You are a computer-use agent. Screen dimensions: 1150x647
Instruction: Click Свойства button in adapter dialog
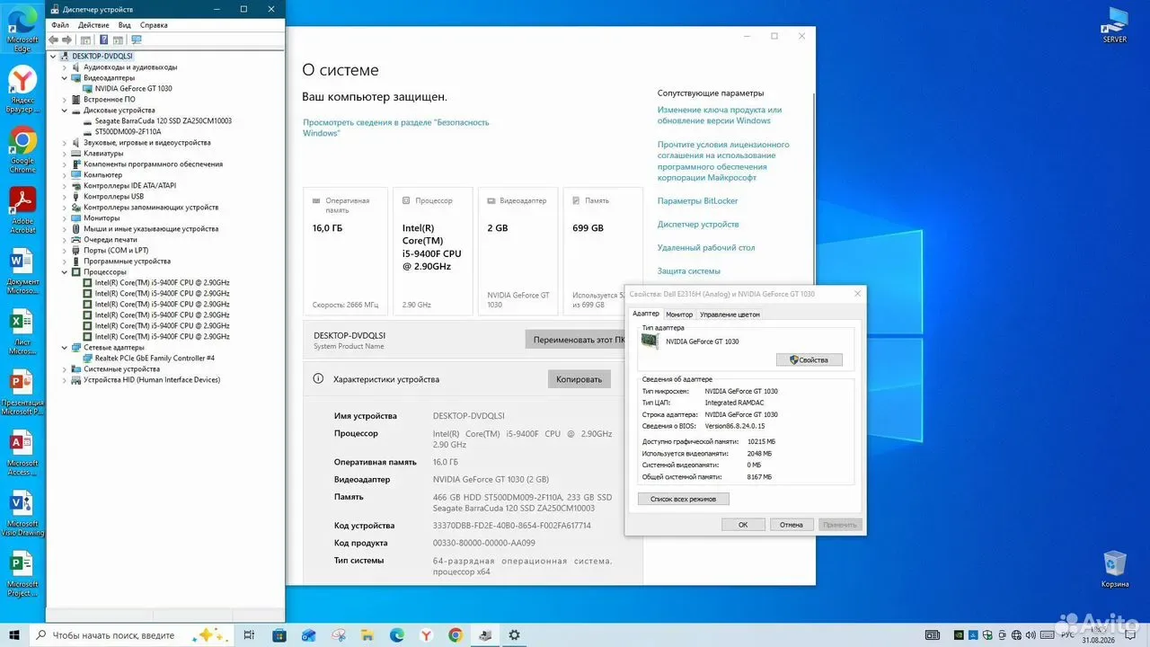(x=809, y=359)
